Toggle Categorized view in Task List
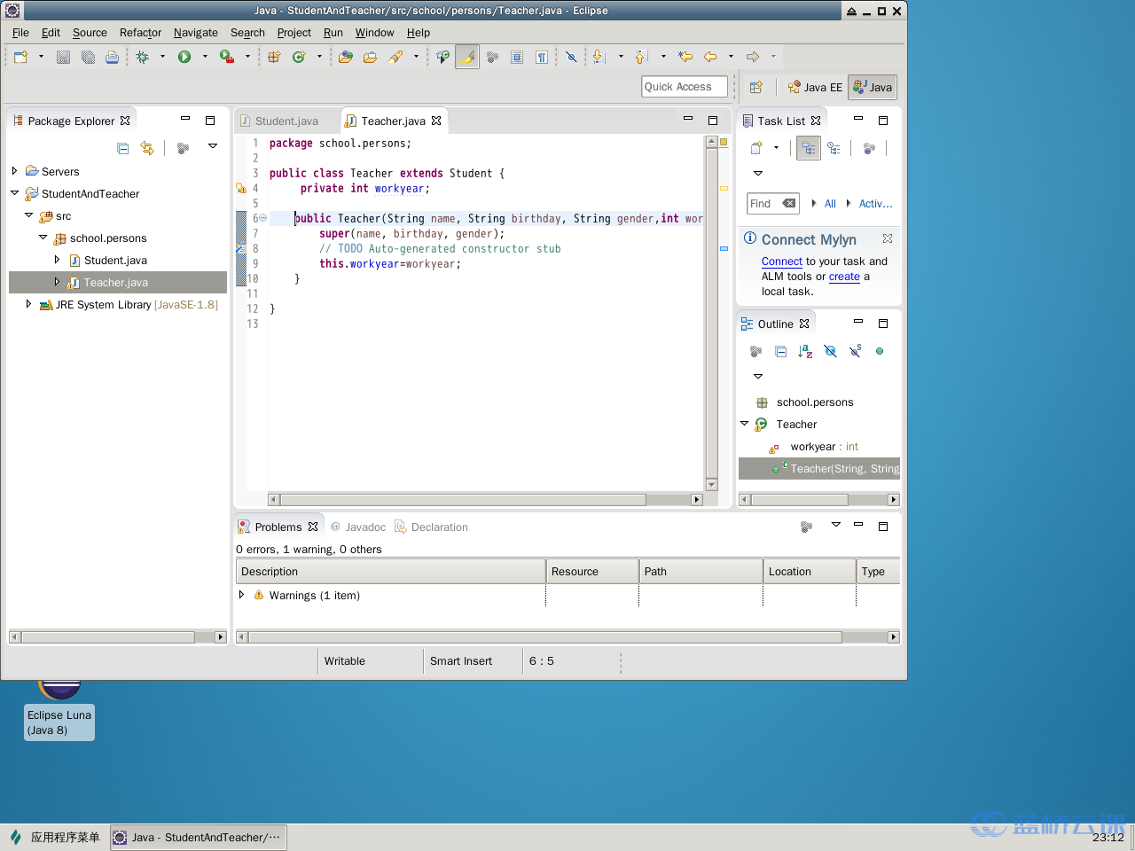The width and height of the screenshot is (1135, 851). tap(808, 148)
